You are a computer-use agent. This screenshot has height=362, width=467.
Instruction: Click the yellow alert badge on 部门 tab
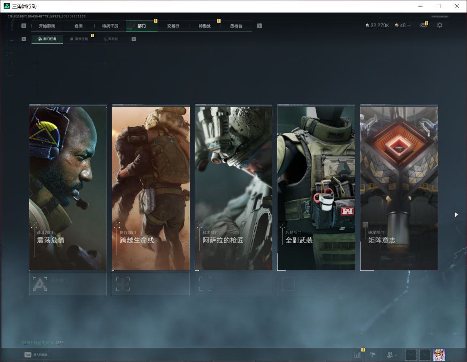[x=155, y=21]
